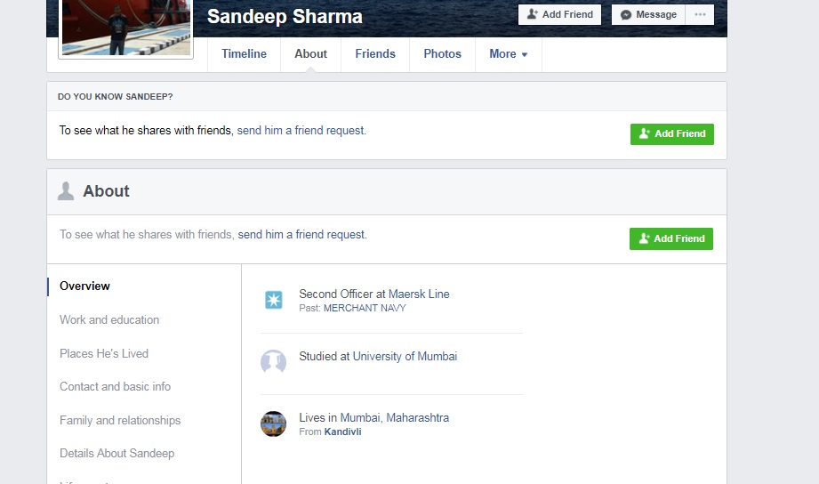Screen dimensions: 819x484
Task: Send a message with Message button
Action: point(648,15)
